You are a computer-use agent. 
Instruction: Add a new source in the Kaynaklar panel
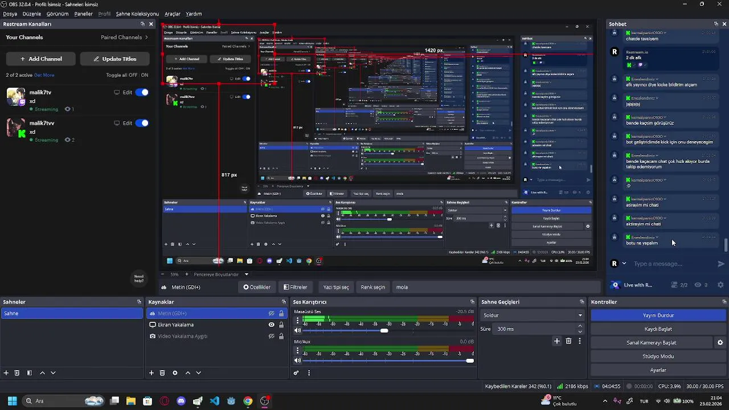(151, 373)
